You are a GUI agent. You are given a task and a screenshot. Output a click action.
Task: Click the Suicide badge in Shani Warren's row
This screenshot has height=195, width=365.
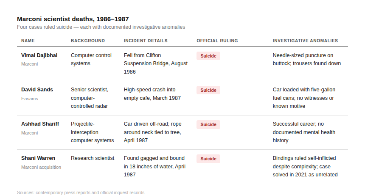click(208, 159)
